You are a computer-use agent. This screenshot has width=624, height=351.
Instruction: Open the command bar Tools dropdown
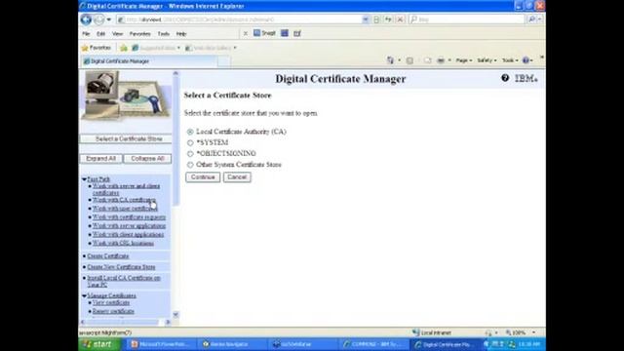510,60
